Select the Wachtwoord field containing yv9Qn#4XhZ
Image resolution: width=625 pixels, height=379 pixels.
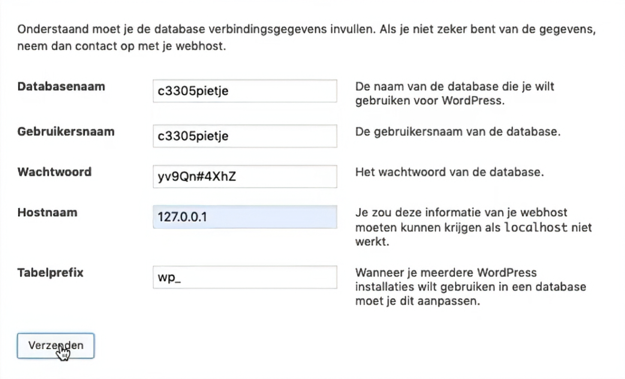click(244, 176)
